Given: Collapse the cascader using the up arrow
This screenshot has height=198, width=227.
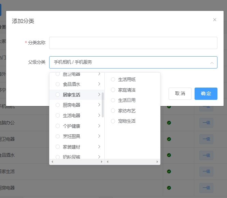Looking at the screenshot, I should pos(212,63).
